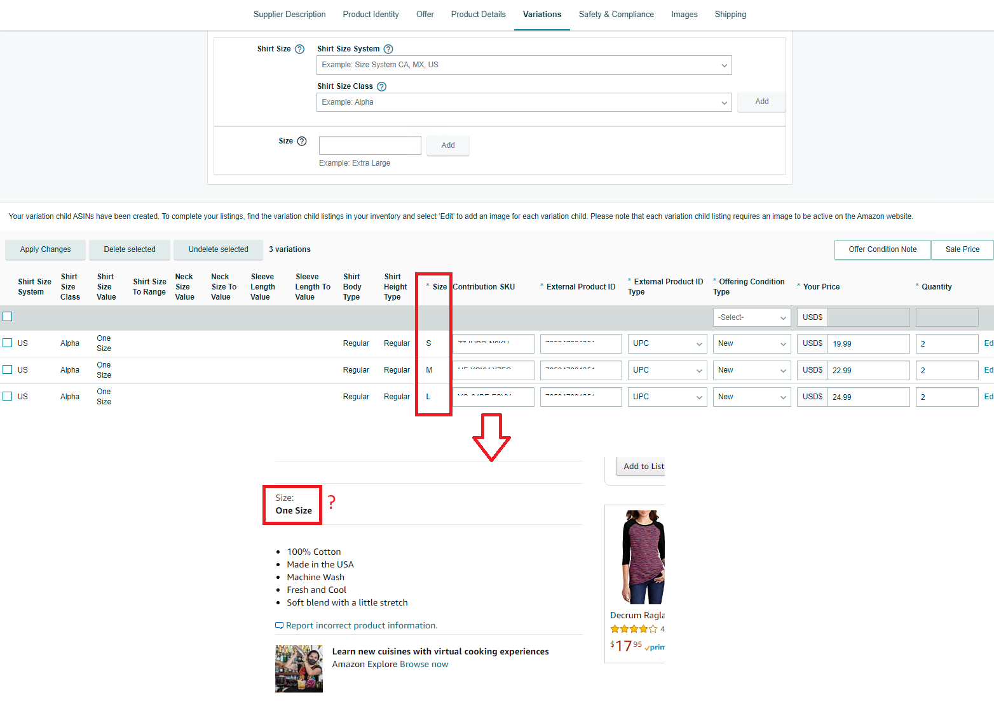994x716 pixels.
Task: Click the help icon next to Shirt Size
Action: (x=300, y=49)
